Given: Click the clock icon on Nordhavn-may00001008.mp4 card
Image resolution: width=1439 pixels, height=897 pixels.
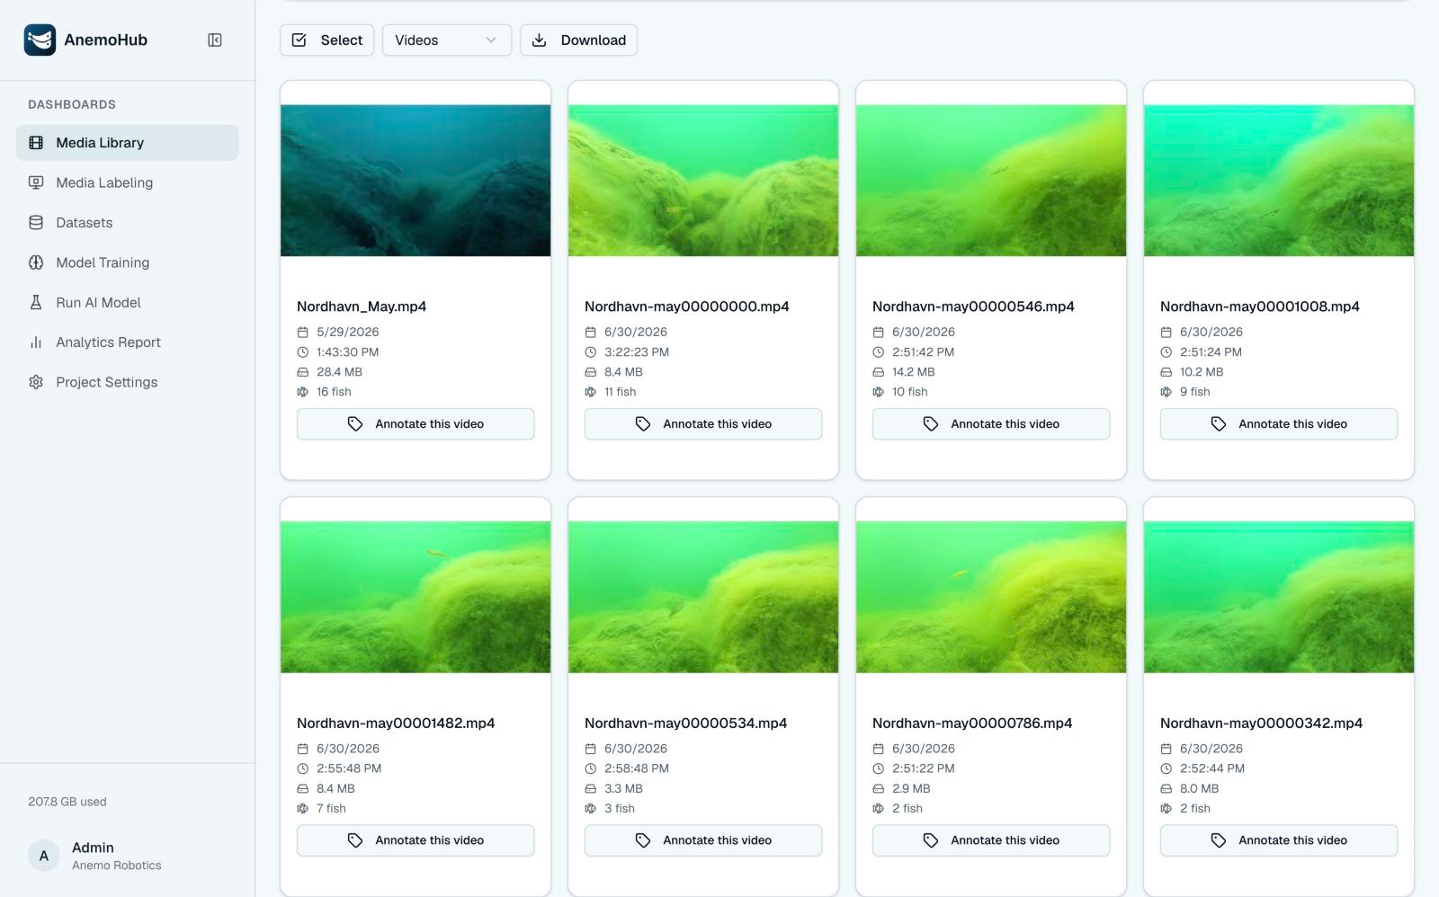Looking at the screenshot, I should tap(1166, 352).
